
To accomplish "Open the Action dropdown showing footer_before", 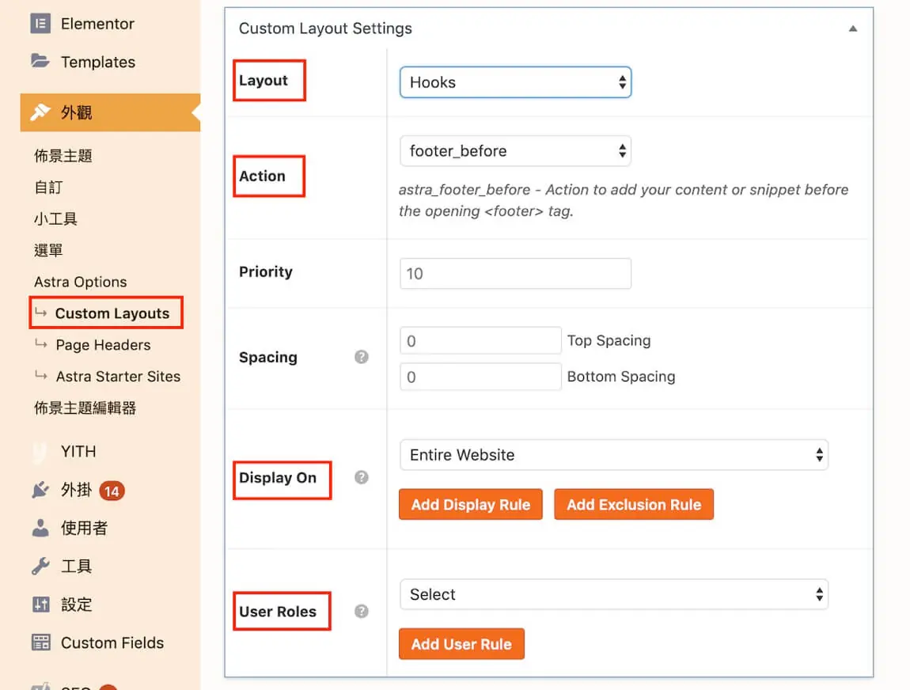I will (x=515, y=151).
